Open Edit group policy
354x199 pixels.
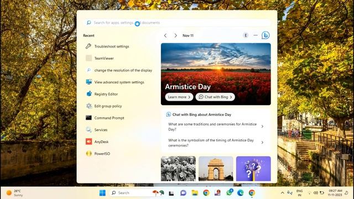point(104,106)
